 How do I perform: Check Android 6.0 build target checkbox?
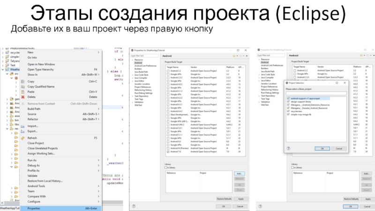pyautogui.click(x=168, y=142)
